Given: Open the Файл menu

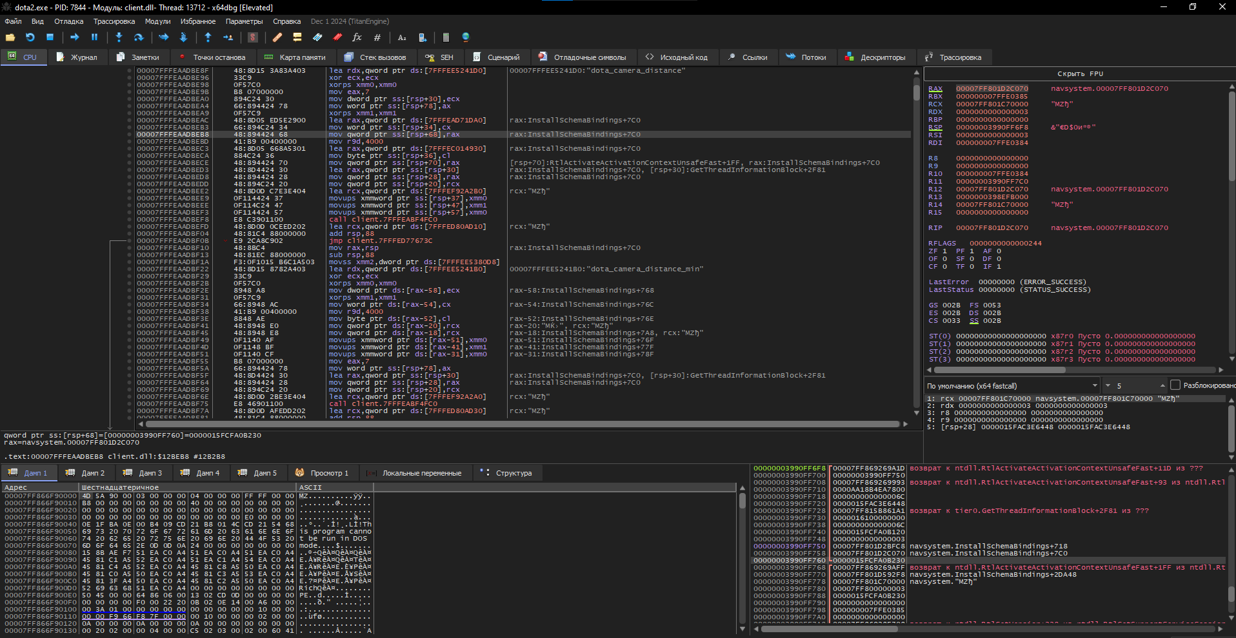Looking at the screenshot, I should click(13, 21).
